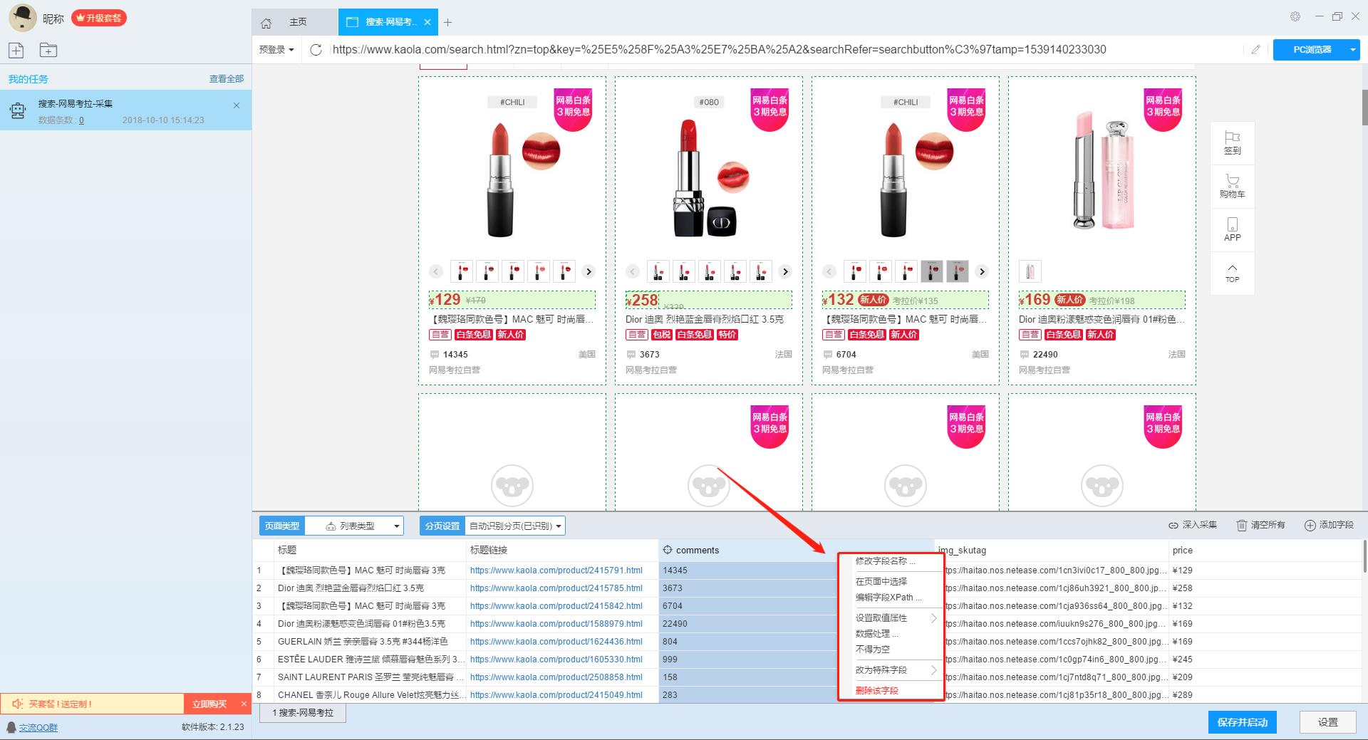Click the user avatar
Viewport: 1368px width, 740px height.
22,18
